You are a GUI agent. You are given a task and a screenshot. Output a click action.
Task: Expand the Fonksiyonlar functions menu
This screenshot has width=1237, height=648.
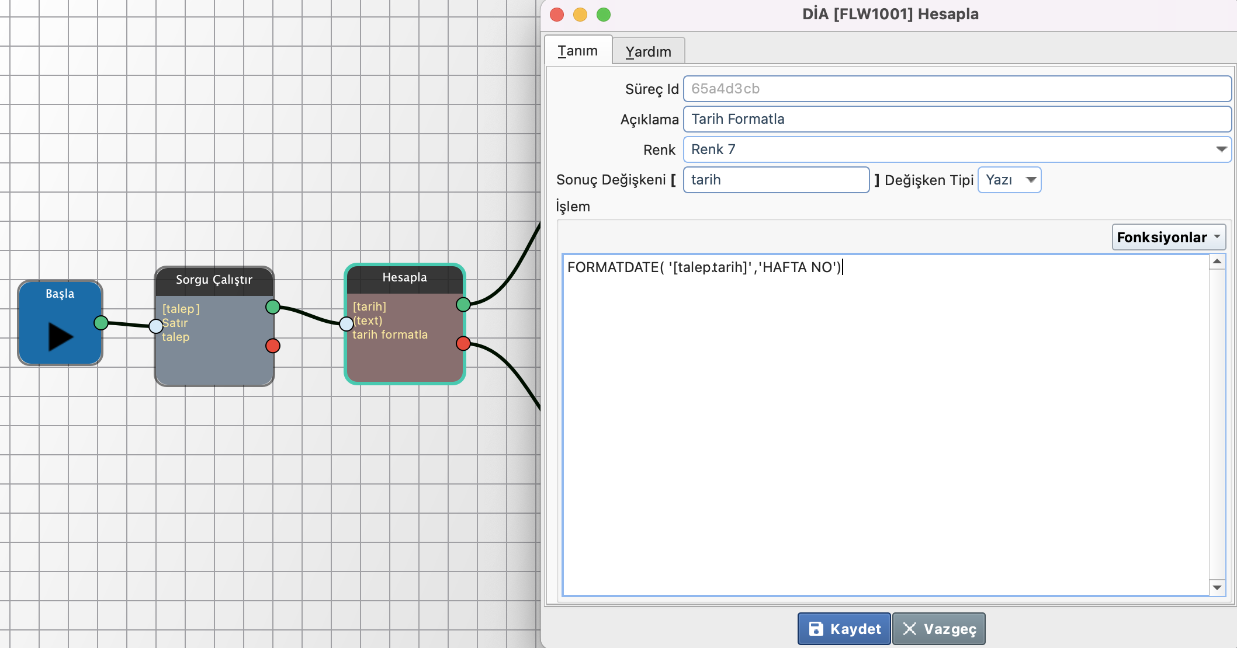pyautogui.click(x=1169, y=237)
